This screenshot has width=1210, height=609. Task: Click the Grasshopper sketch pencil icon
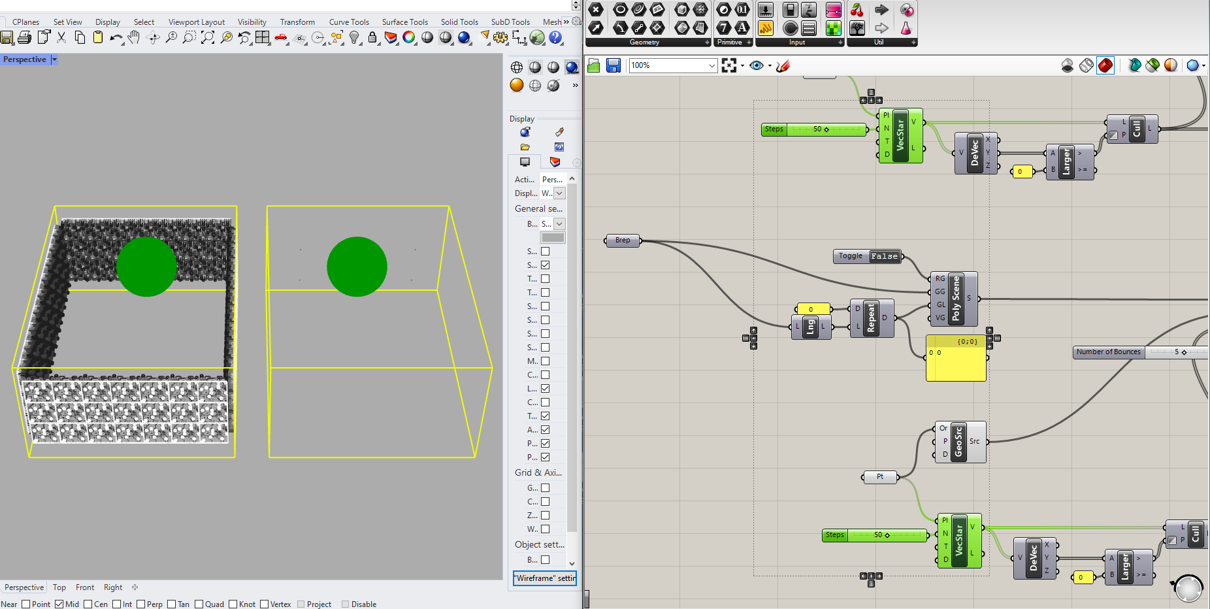pyautogui.click(x=783, y=65)
